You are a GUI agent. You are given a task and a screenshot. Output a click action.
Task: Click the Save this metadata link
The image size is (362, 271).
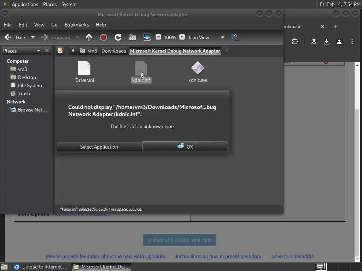click(x=292, y=257)
